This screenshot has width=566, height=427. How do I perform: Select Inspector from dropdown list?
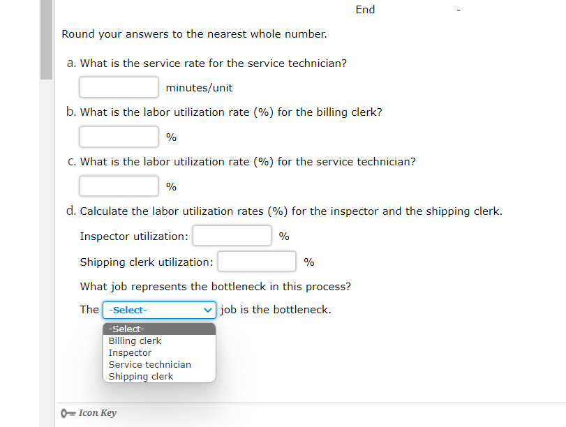[x=130, y=353]
